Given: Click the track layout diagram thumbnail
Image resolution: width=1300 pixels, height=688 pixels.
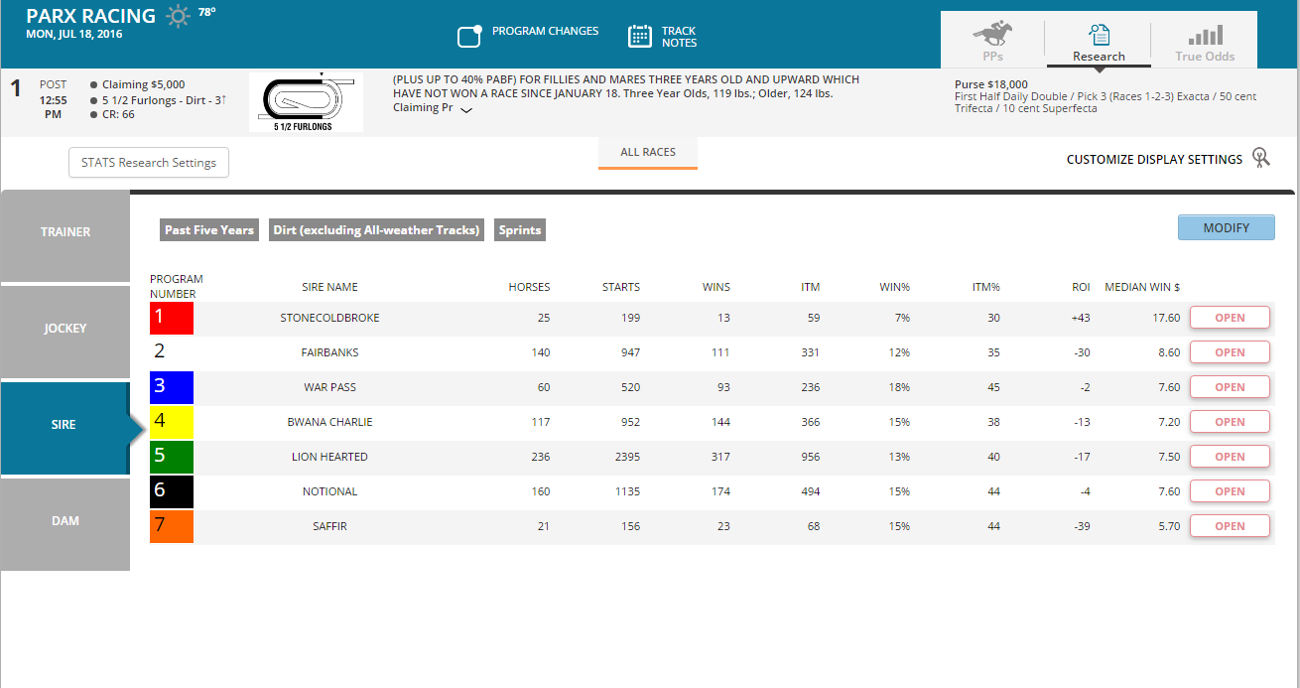Looking at the screenshot, I should click(x=306, y=102).
